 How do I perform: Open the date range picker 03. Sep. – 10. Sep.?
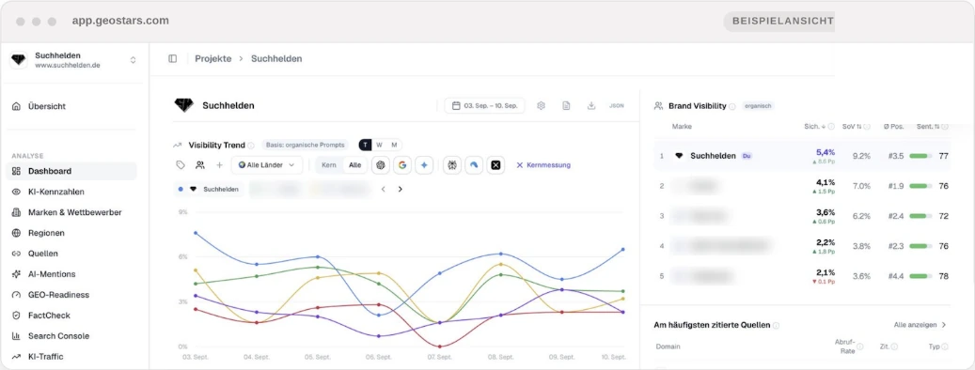(484, 105)
